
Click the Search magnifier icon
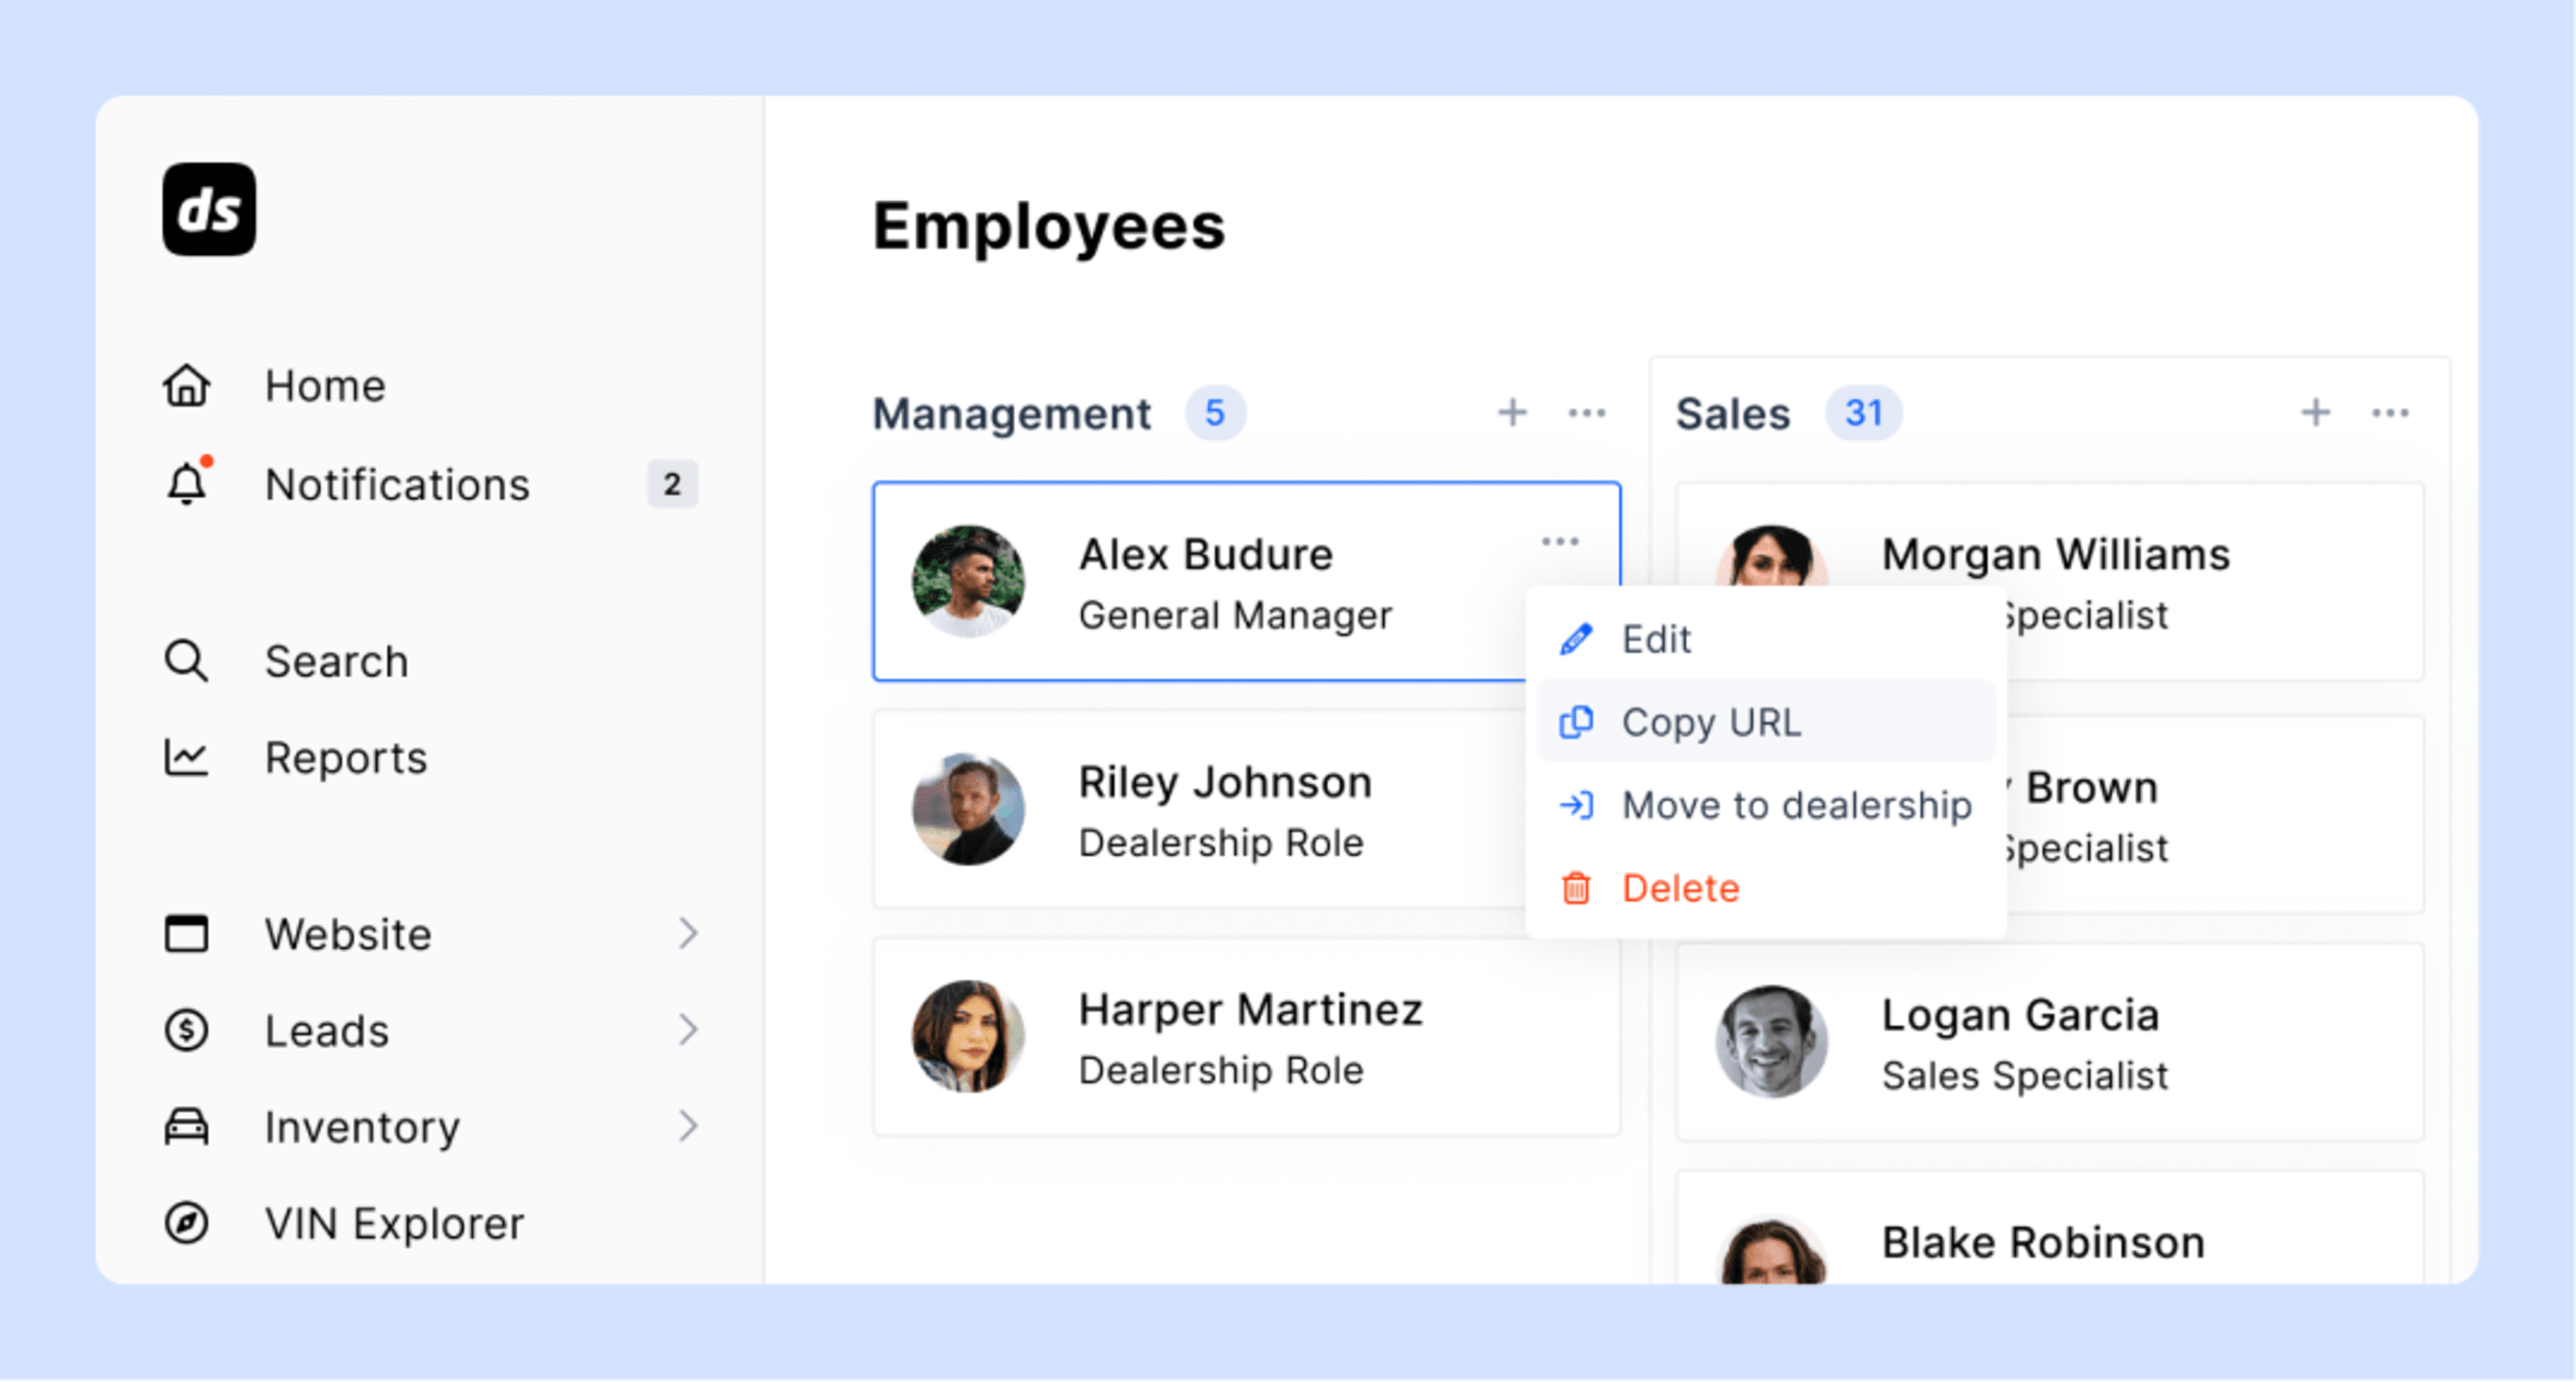186,660
